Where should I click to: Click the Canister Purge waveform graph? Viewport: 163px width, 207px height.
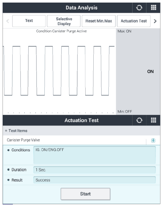(59, 71)
